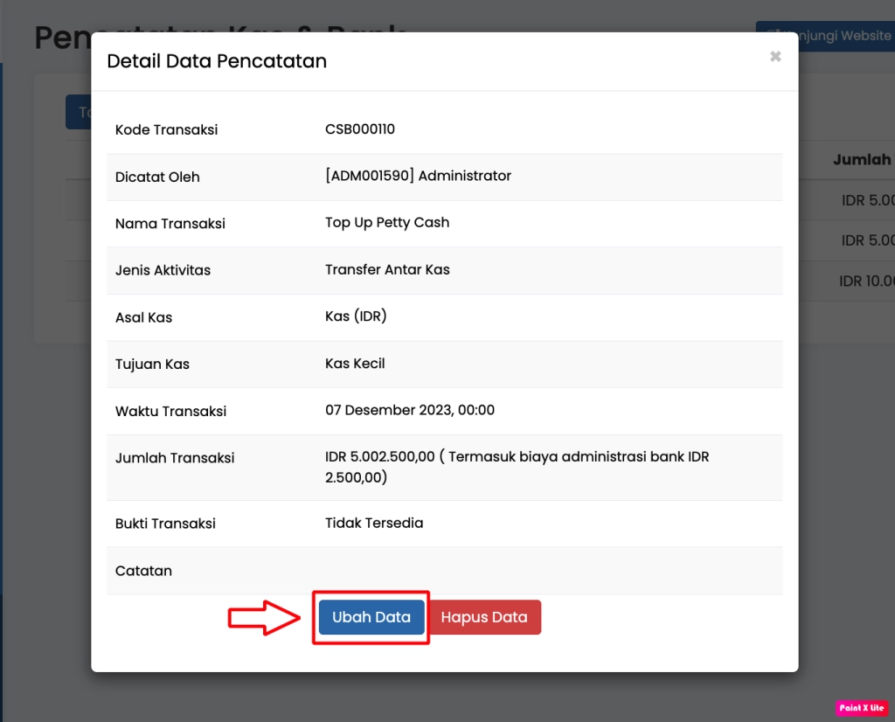
Task: Click the Kas (IDR) source value
Action: 356,316
